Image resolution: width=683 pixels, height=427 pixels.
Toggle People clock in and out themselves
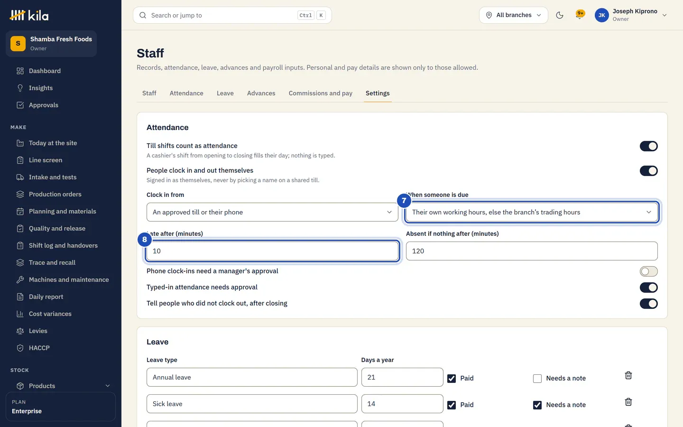[648, 171]
